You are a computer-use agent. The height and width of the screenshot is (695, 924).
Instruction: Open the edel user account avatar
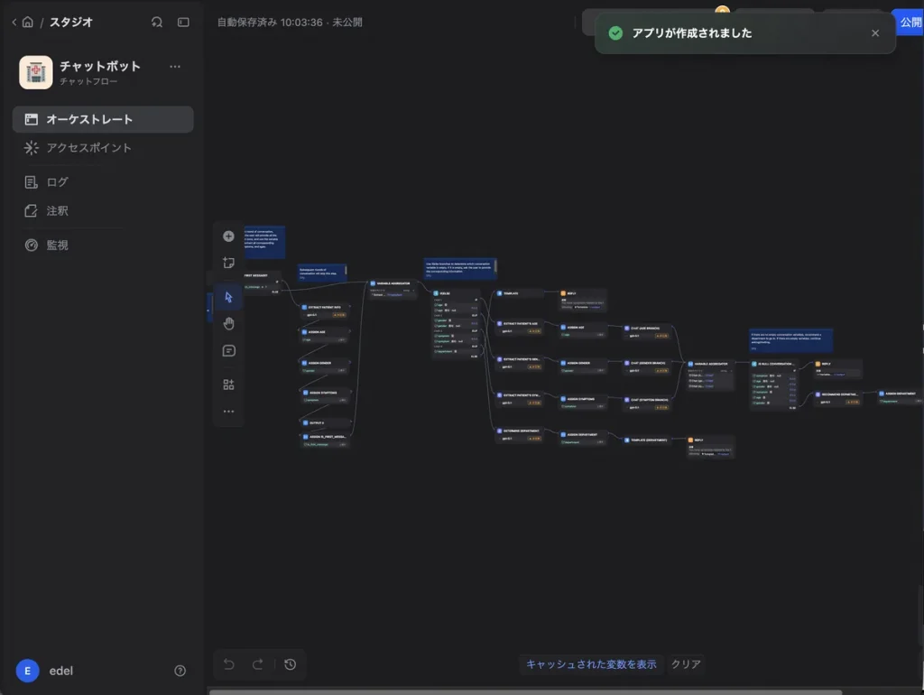[x=27, y=671]
